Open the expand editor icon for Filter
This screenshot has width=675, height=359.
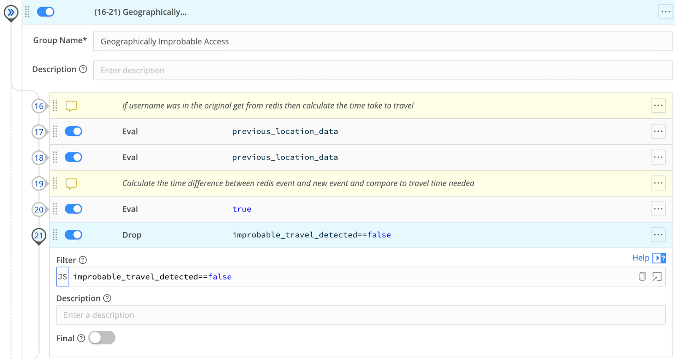coord(657,277)
